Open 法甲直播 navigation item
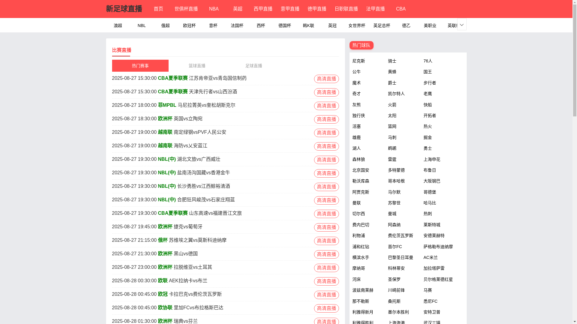577x324 pixels. pos(375,9)
